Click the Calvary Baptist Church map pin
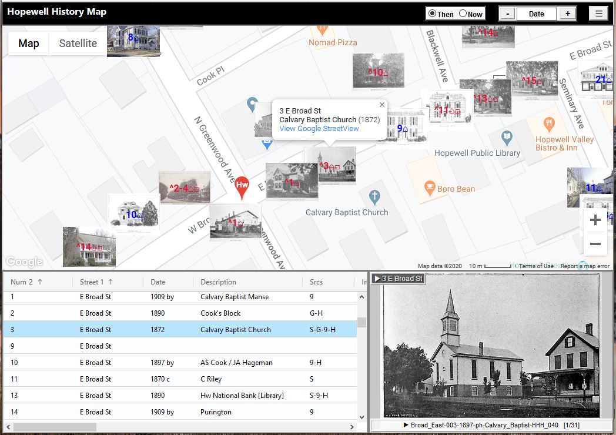 [x=374, y=197]
